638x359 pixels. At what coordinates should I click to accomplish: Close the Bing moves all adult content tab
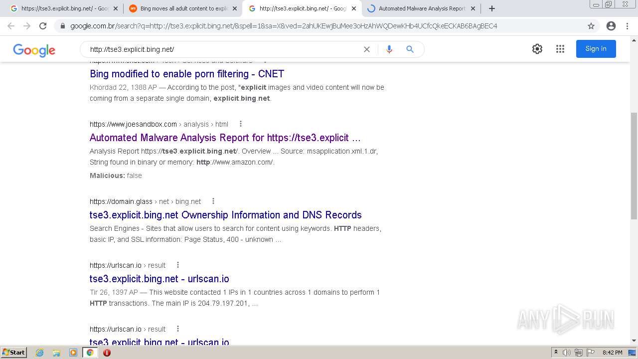234,8
